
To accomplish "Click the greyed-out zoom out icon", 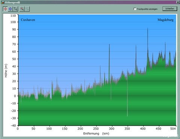I will coord(27,9).
